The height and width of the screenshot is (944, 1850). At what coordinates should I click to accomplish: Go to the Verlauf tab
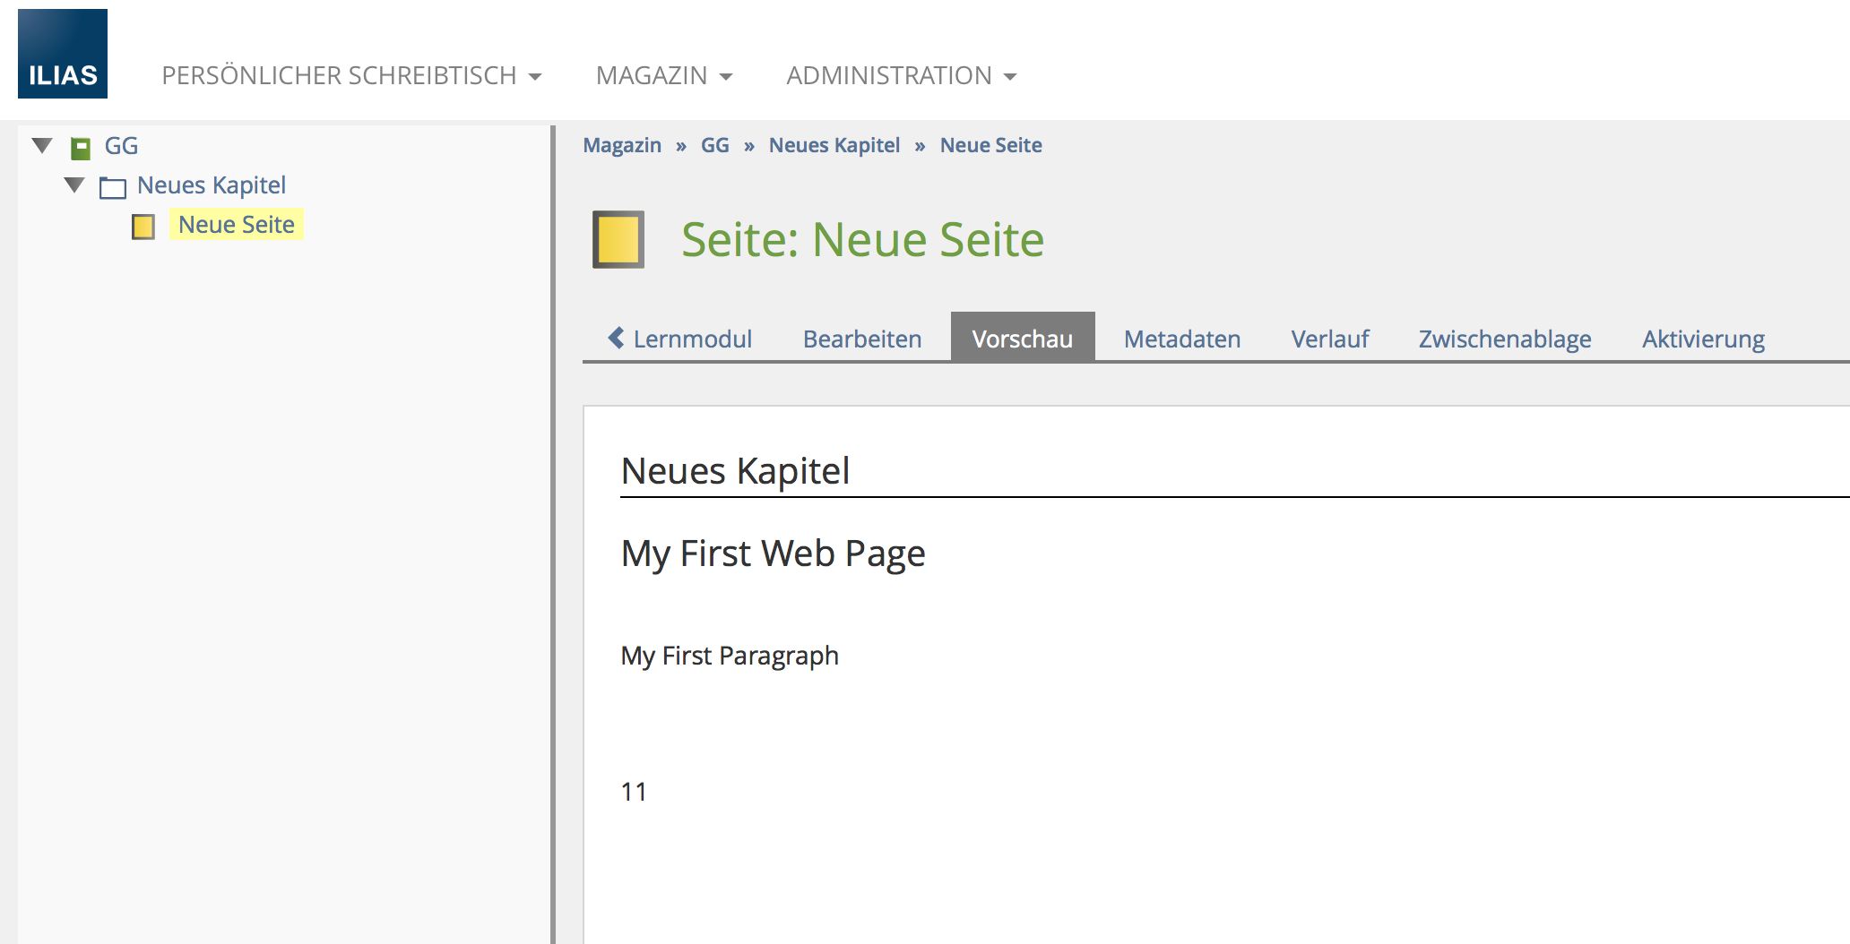coord(1329,339)
